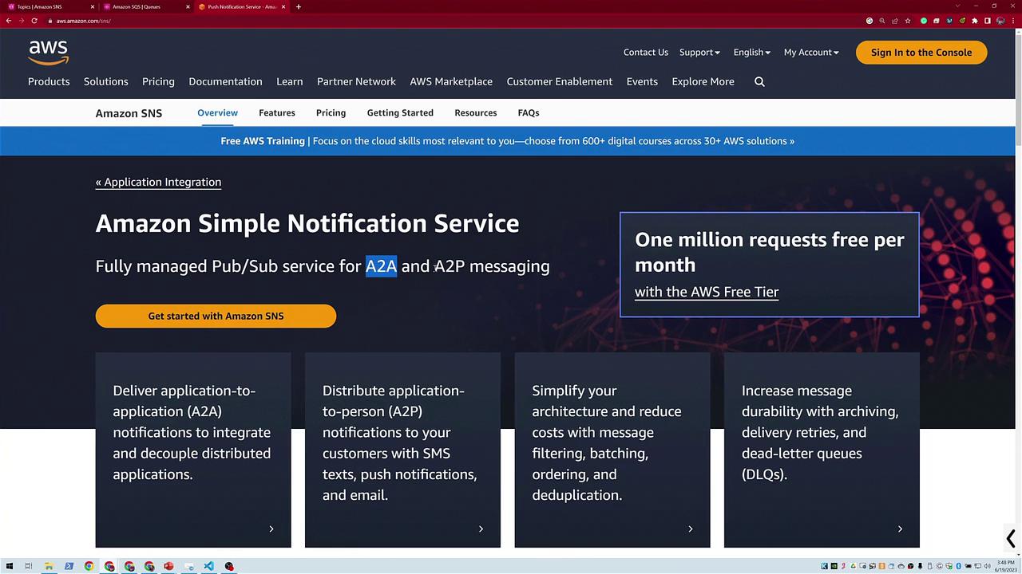
Task: Open the browser side panel icon
Action: [988, 21]
